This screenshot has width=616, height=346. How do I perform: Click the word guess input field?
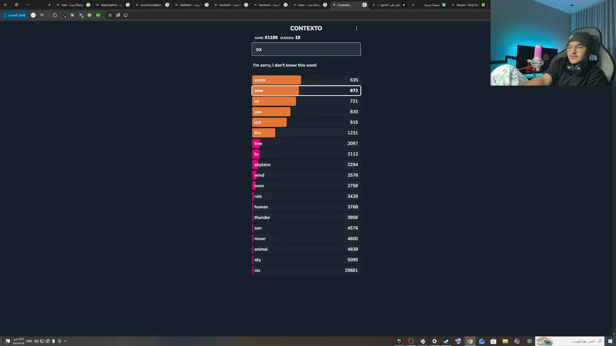(306, 49)
